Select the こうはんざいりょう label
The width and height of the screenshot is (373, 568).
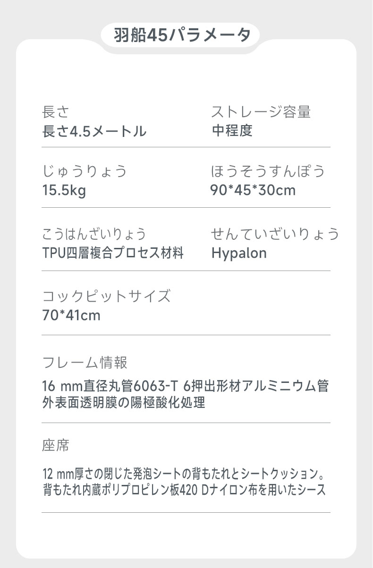(x=94, y=234)
